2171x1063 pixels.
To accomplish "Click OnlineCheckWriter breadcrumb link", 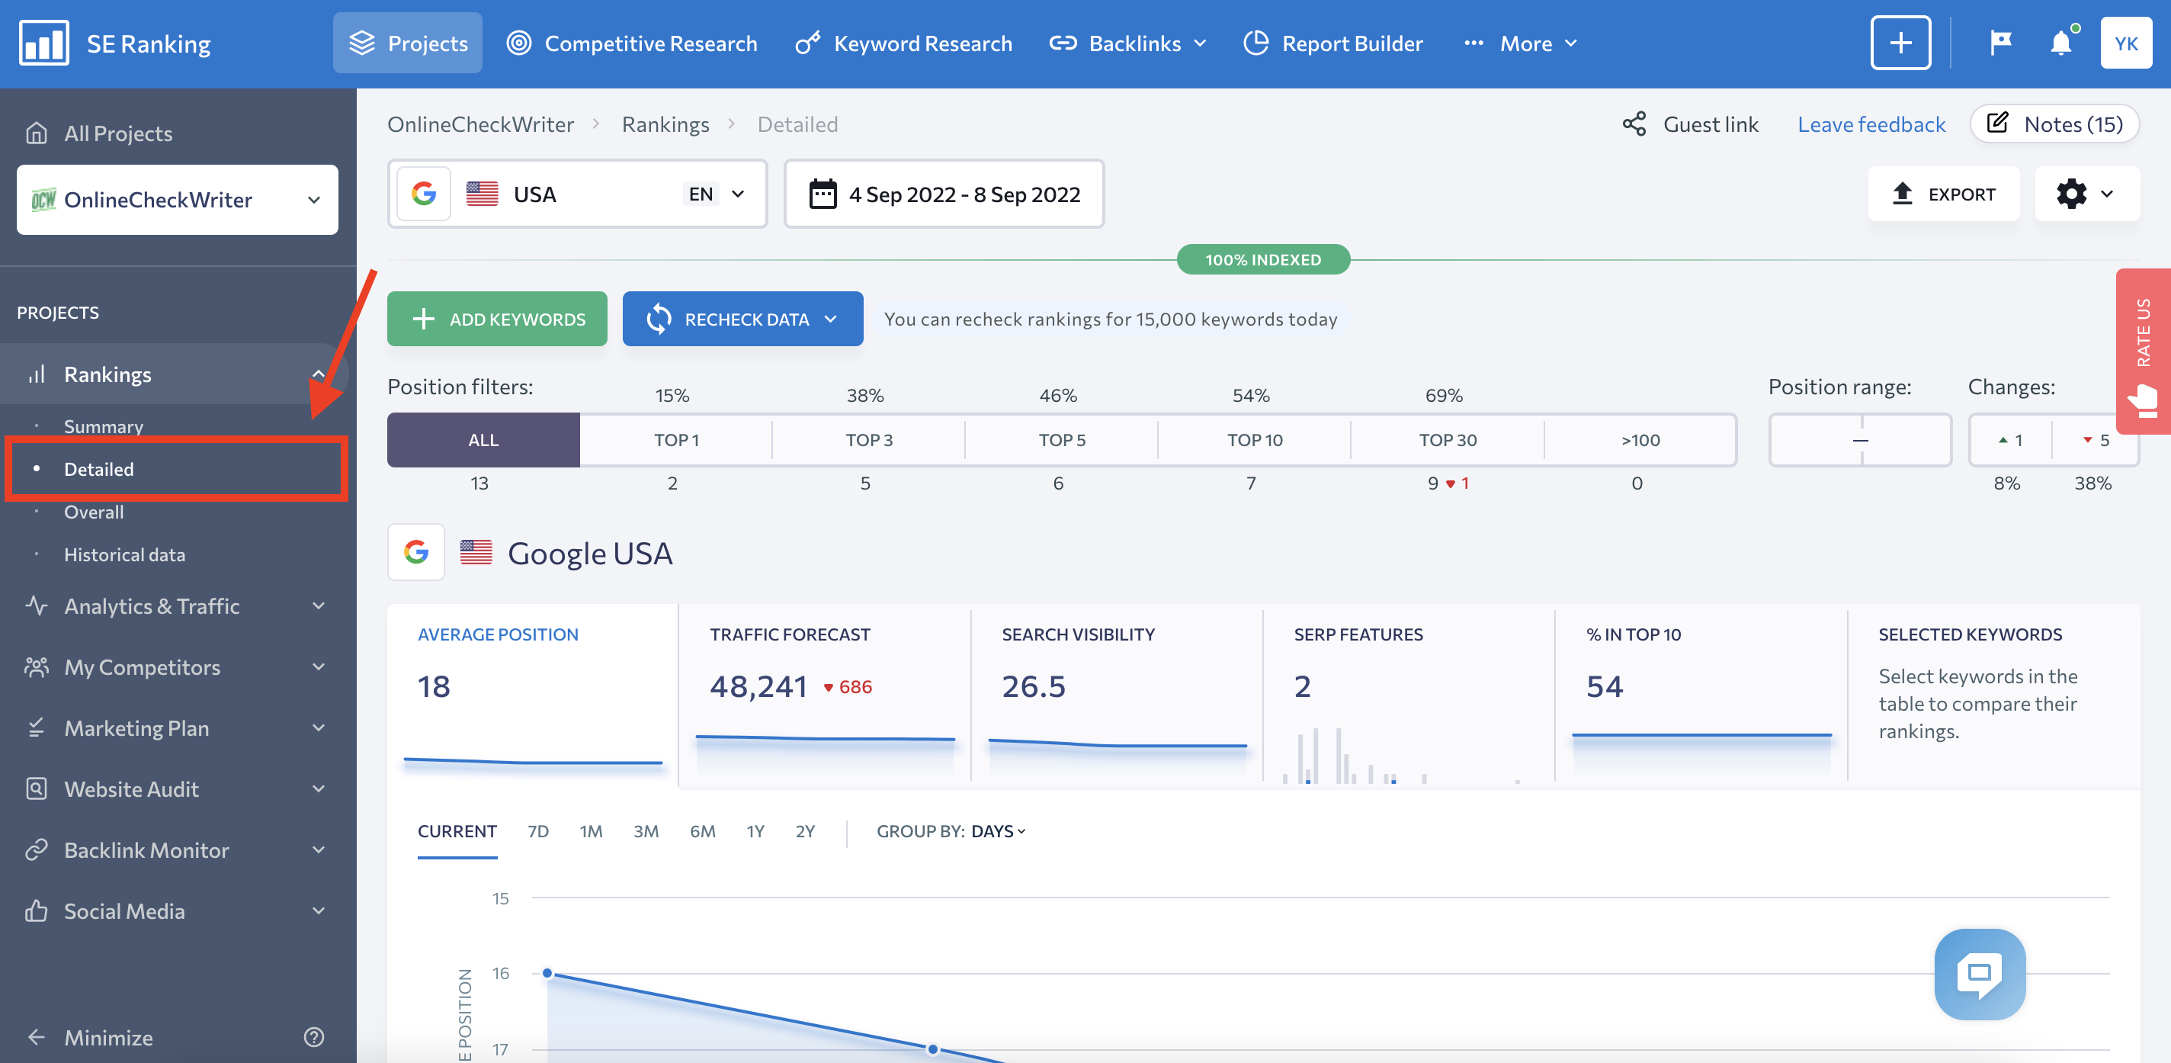I will pos(480,125).
